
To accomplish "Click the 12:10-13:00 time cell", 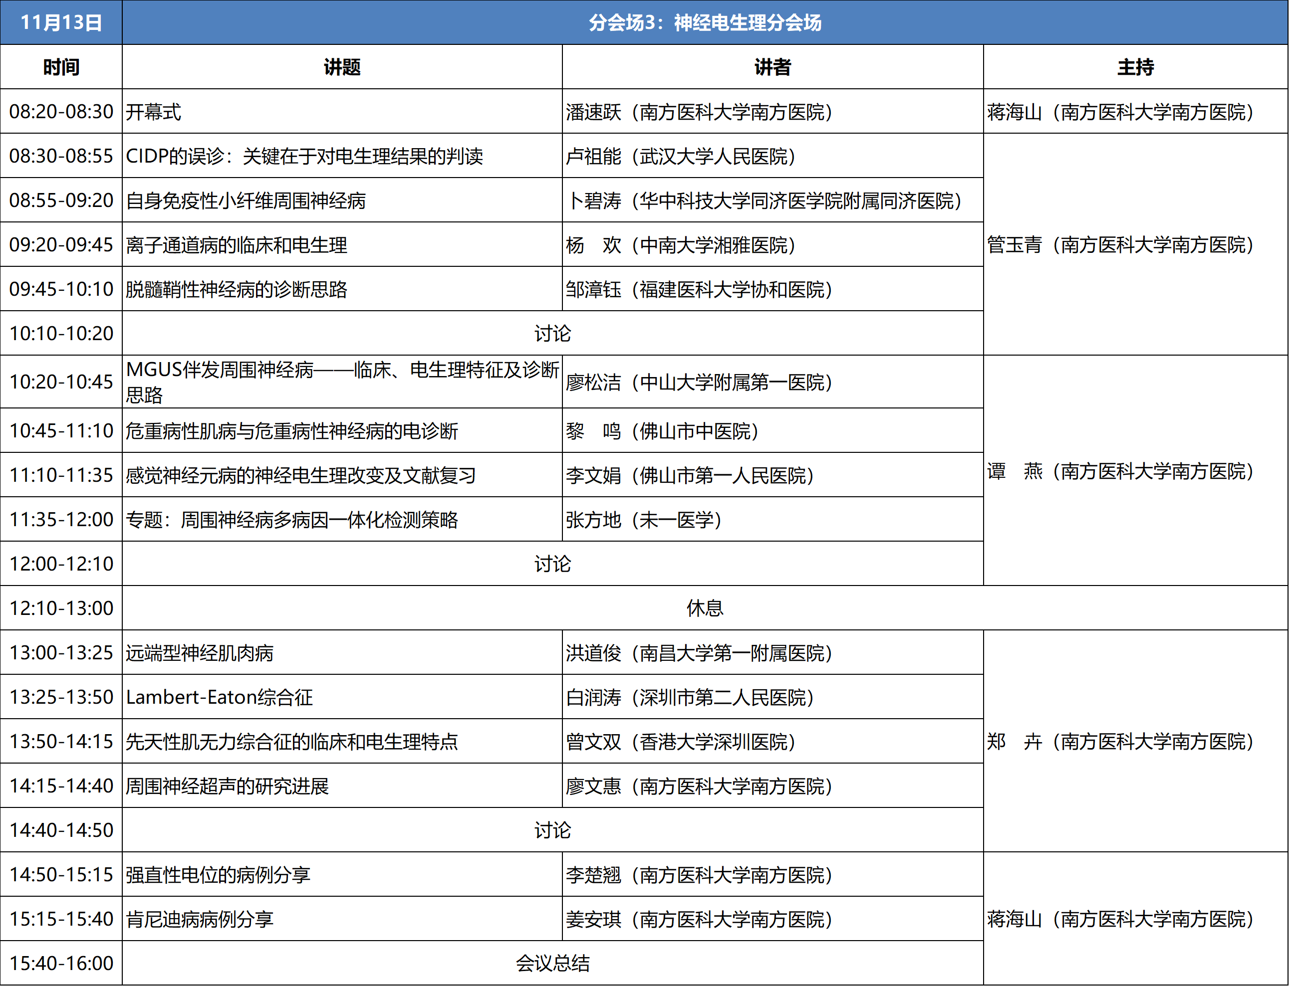I will click(61, 608).
